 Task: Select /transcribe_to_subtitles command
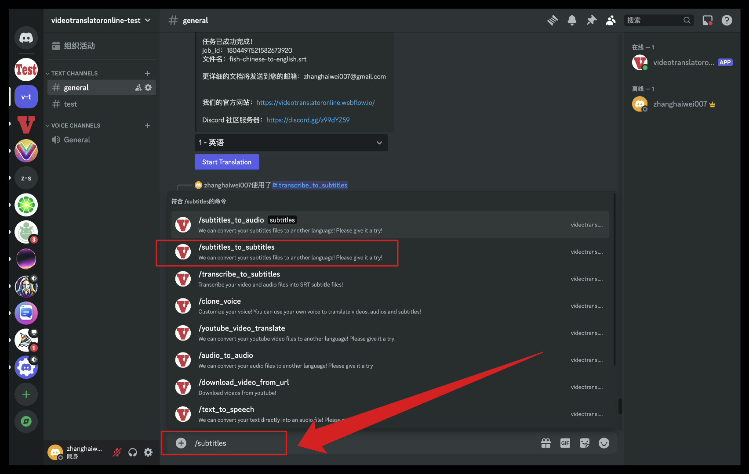[390, 279]
